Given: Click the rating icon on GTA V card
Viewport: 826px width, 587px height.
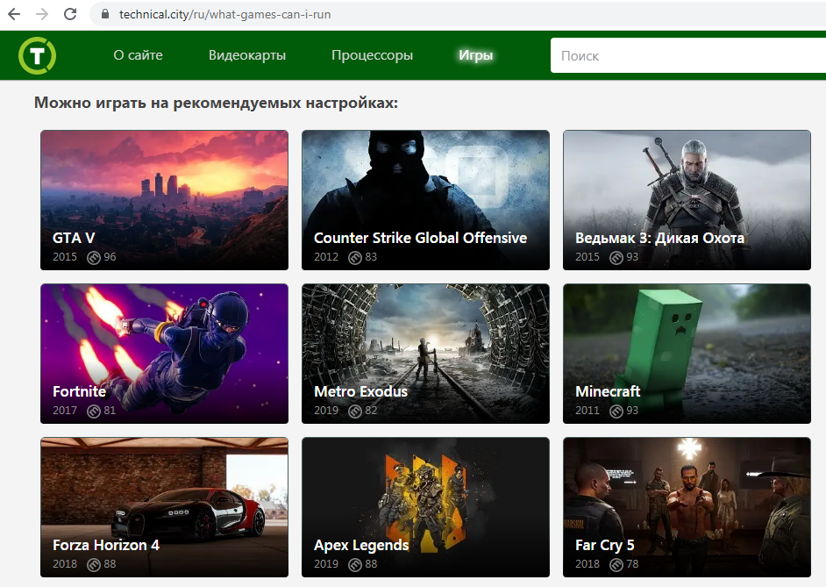Looking at the screenshot, I should click(x=94, y=257).
